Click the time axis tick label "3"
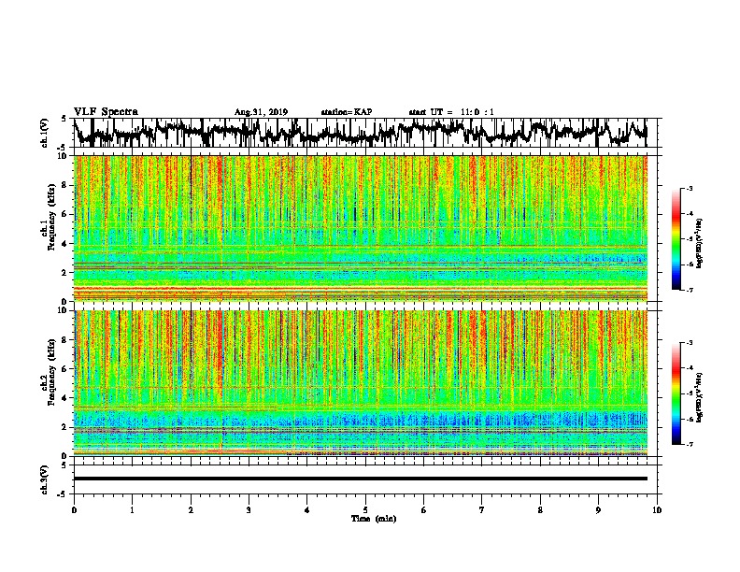This screenshot has height=572, width=740. [x=249, y=510]
